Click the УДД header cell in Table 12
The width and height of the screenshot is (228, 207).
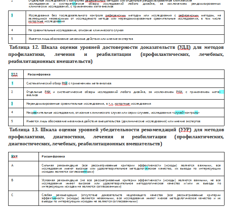pos(16,75)
